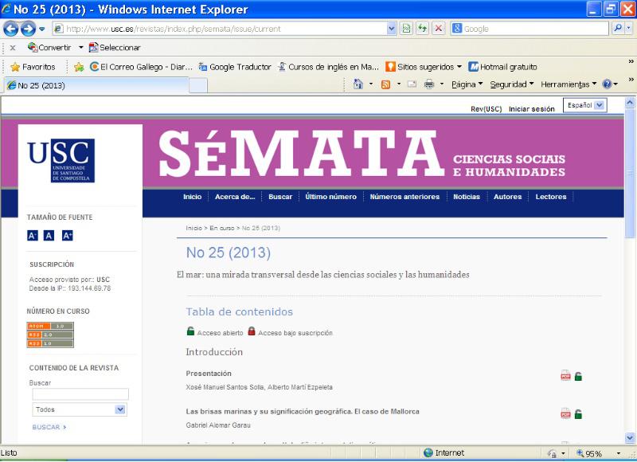This screenshot has width=637, height=462.
Task: Click the vertical scrollbar down arrow
Action: click(x=631, y=438)
